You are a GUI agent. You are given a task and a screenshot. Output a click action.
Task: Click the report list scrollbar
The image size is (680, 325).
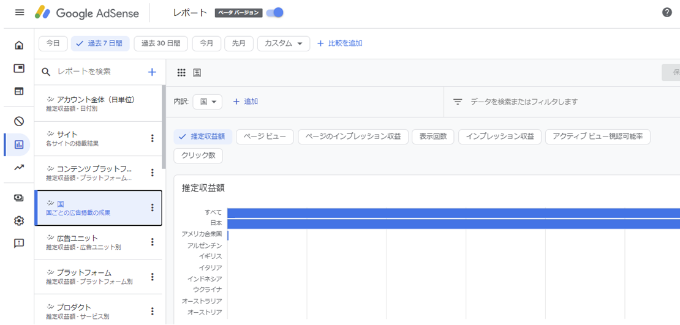pos(164,127)
